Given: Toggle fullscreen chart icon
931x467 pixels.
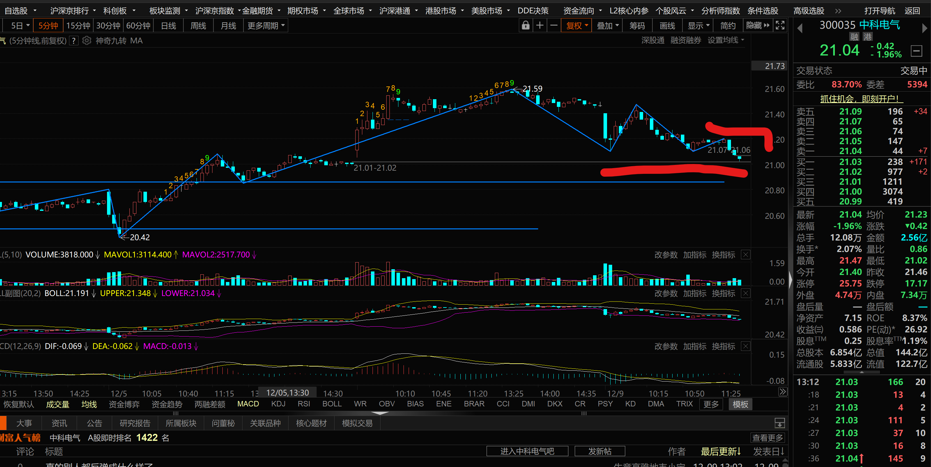Looking at the screenshot, I should click(780, 26).
